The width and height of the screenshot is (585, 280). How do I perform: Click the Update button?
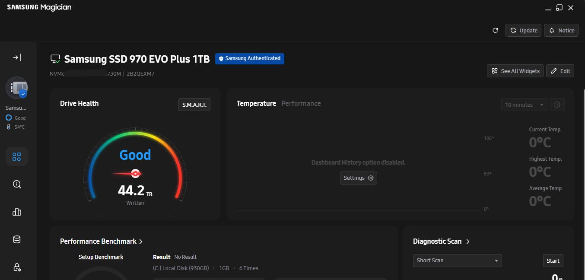[x=524, y=30]
